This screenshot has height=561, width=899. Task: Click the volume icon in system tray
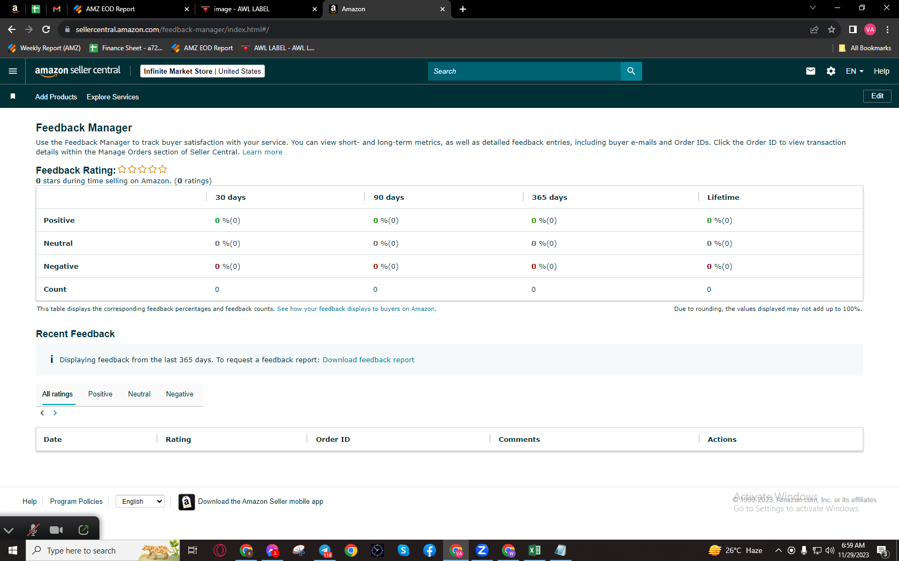[830, 550]
